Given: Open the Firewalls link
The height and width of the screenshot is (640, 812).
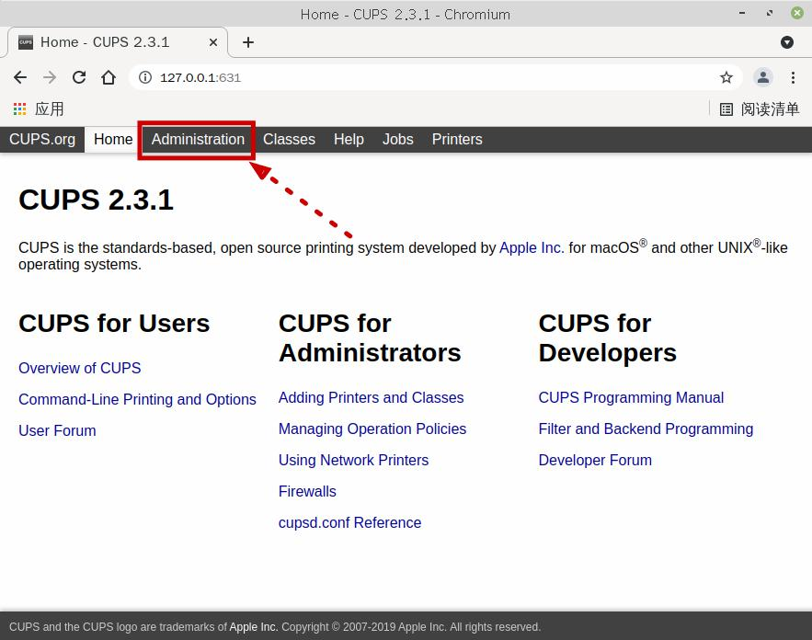Looking at the screenshot, I should click(307, 491).
